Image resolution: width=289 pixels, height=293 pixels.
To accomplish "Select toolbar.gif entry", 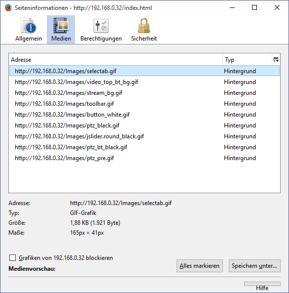I will [x=144, y=104].
